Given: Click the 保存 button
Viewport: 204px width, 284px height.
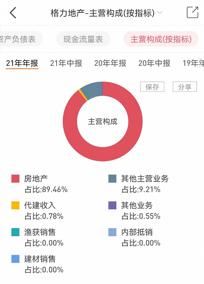Looking at the screenshot, I should 152,87.
